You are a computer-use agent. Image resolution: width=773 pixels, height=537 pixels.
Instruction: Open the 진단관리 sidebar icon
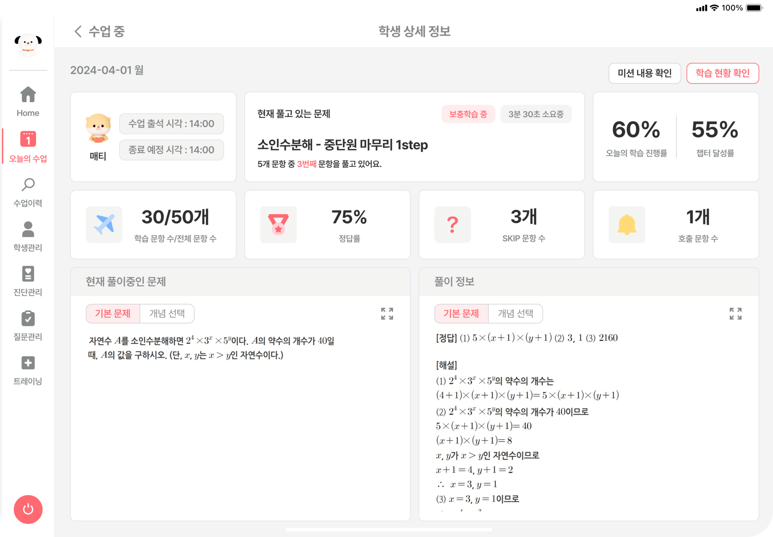point(28,274)
